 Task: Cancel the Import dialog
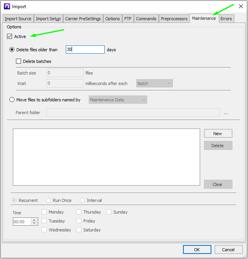228,250
